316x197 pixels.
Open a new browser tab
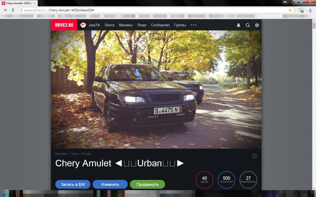(40, 3)
